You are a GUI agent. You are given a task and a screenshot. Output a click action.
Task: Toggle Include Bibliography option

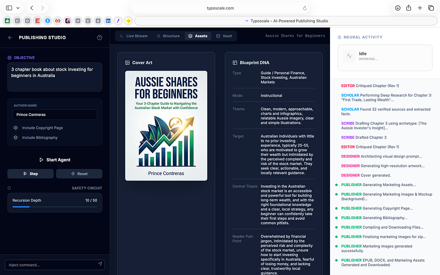coord(16,137)
